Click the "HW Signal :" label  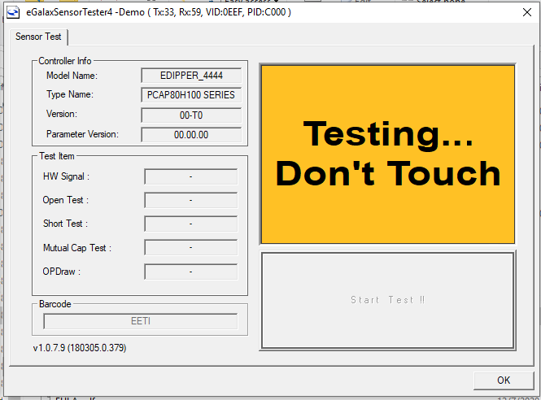tap(66, 176)
